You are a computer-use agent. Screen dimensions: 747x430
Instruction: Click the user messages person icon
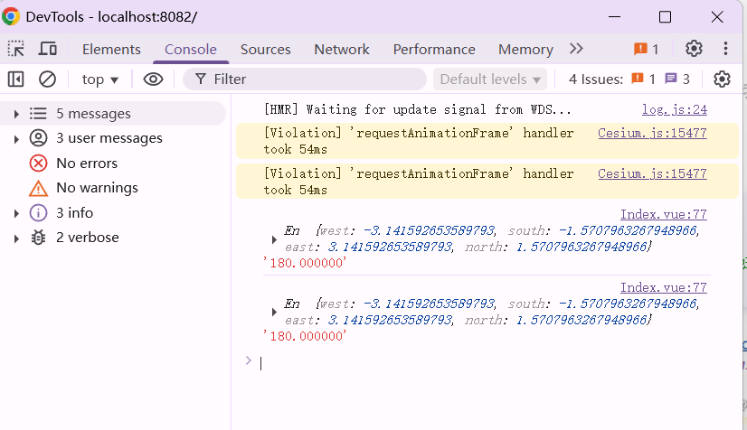point(38,138)
